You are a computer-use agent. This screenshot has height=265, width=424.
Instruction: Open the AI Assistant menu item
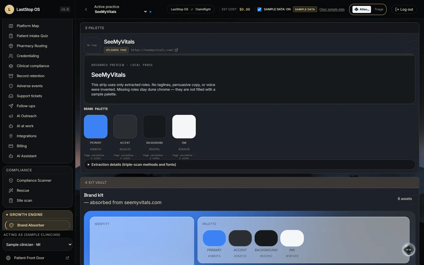38,156
